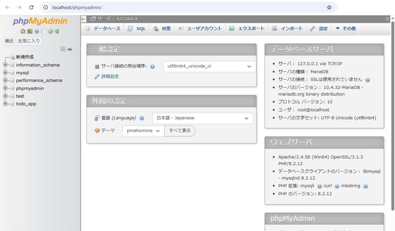
Task: Click the home icon under the phpMyAdmin logo
Action: point(23,31)
